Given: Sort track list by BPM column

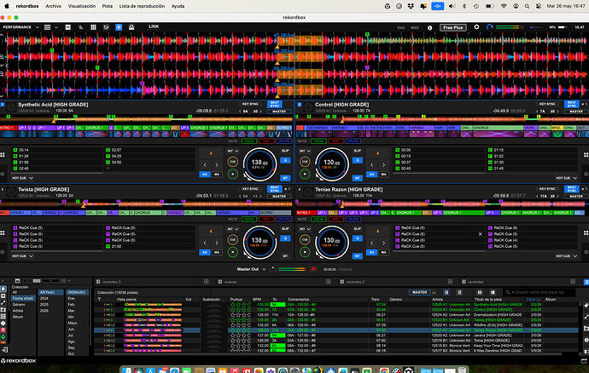Looking at the screenshot, I should pos(257,300).
